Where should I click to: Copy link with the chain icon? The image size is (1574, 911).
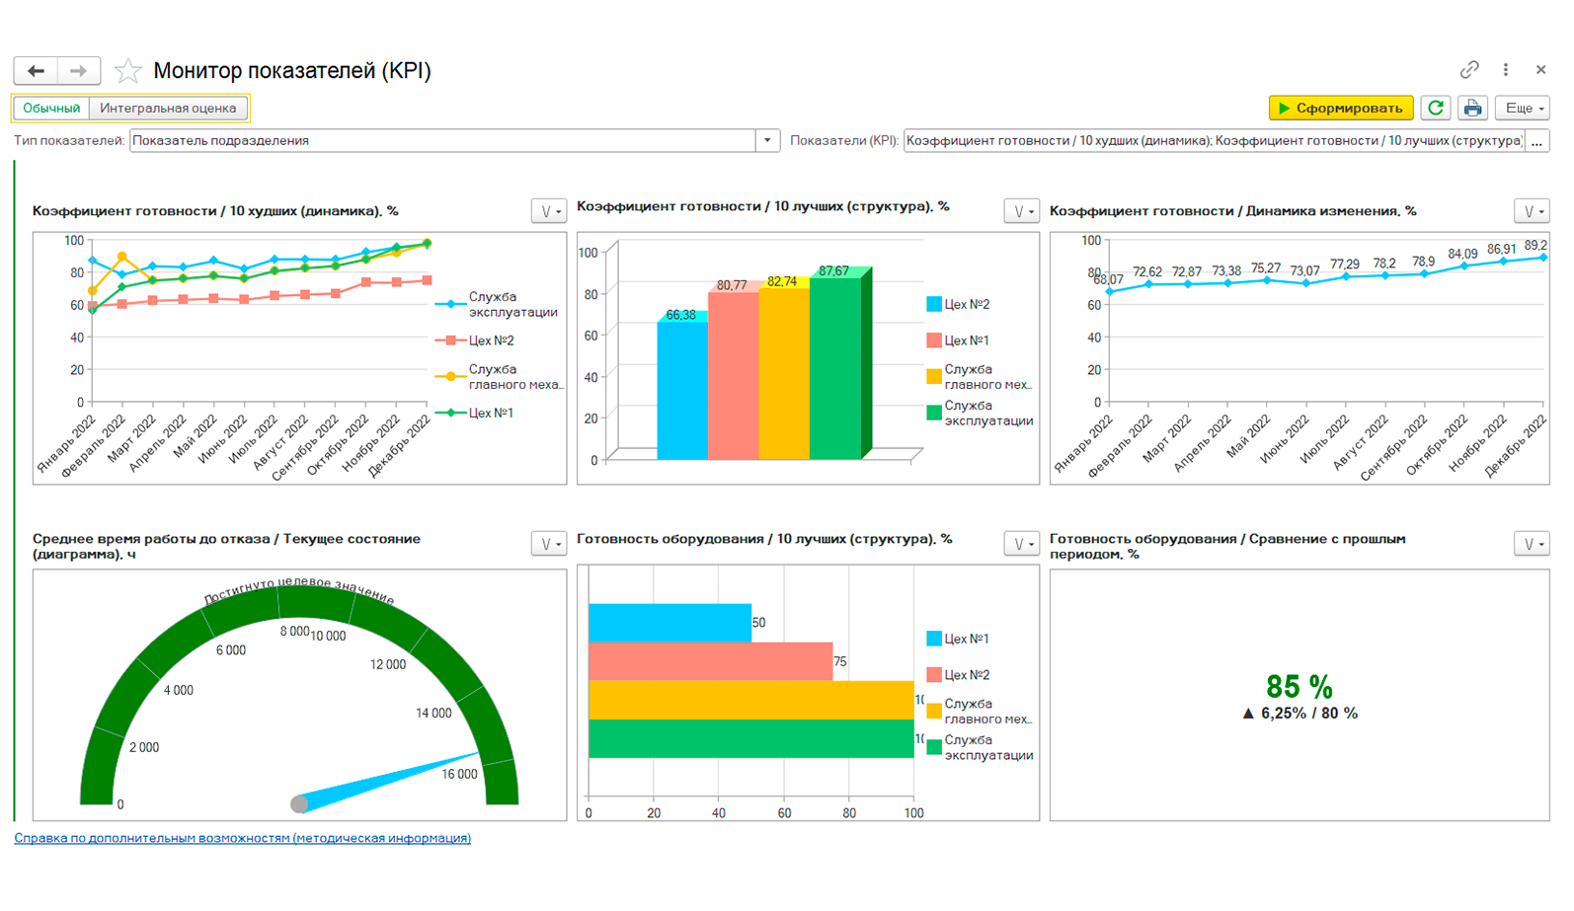pyautogui.click(x=1469, y=69)
